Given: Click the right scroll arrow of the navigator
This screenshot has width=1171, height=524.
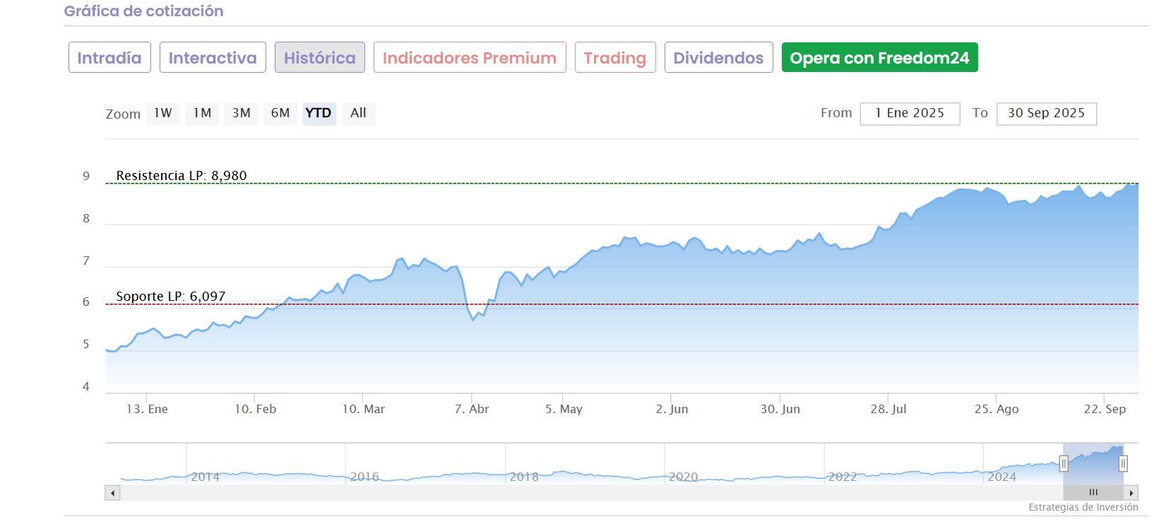Looking at the screenshot, I should (1131, 493).
